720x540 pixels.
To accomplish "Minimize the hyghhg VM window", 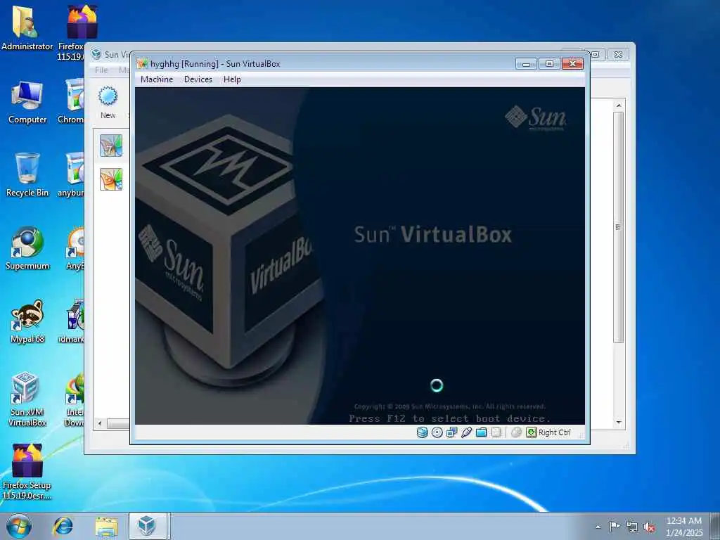I will tap(526, 64).
